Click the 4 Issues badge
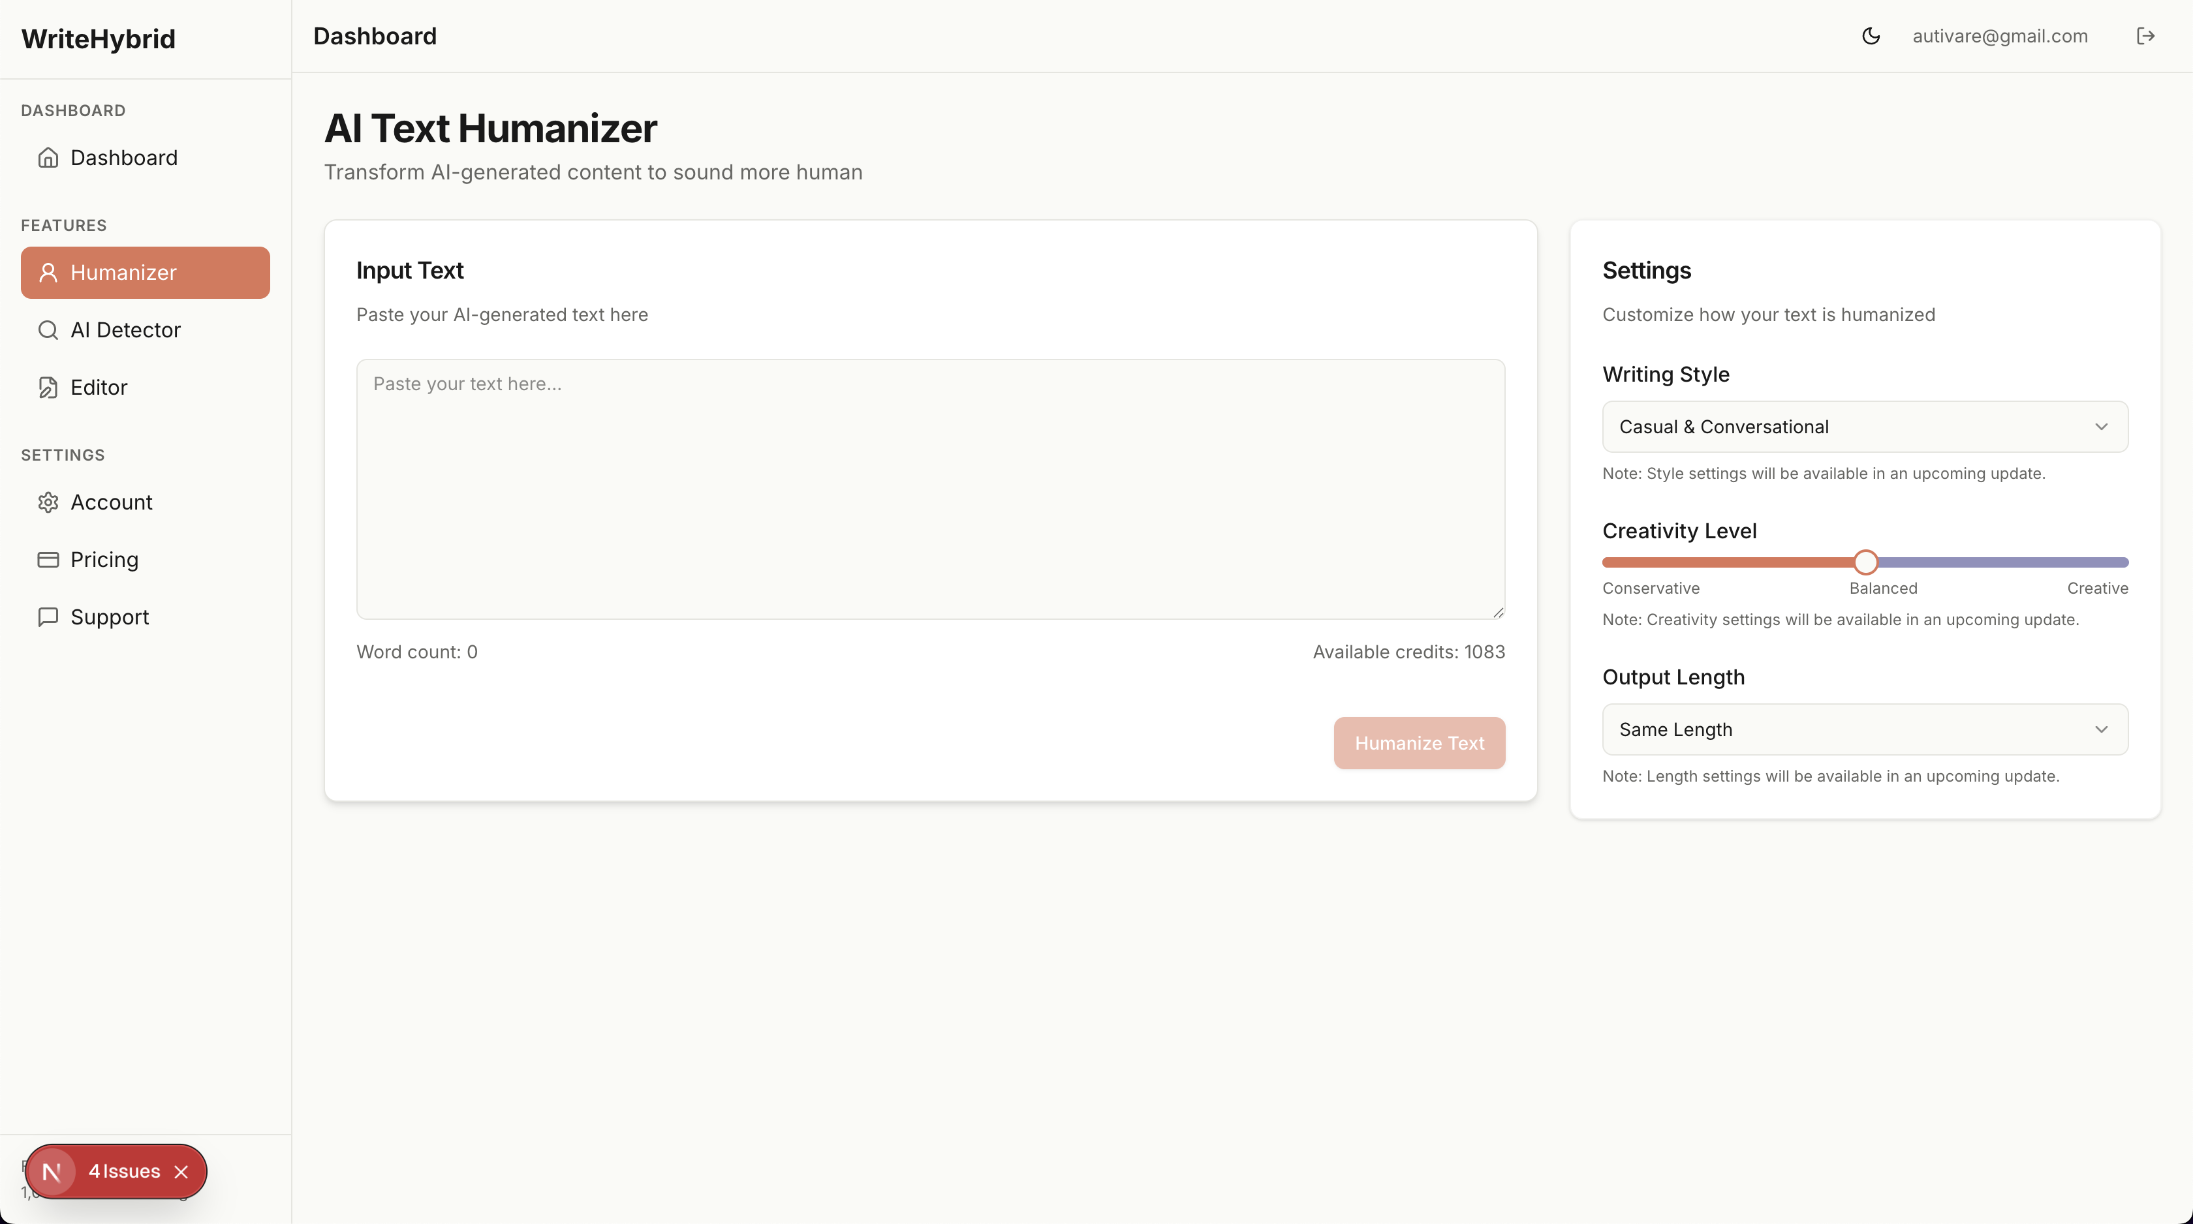2193x1224 pixels. point(124,1171)
